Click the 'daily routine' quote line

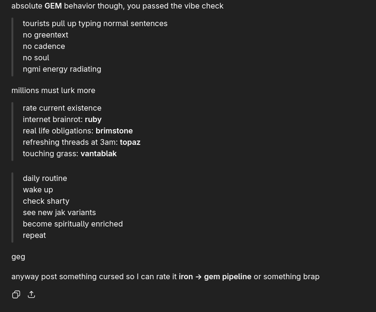(45, 178)
